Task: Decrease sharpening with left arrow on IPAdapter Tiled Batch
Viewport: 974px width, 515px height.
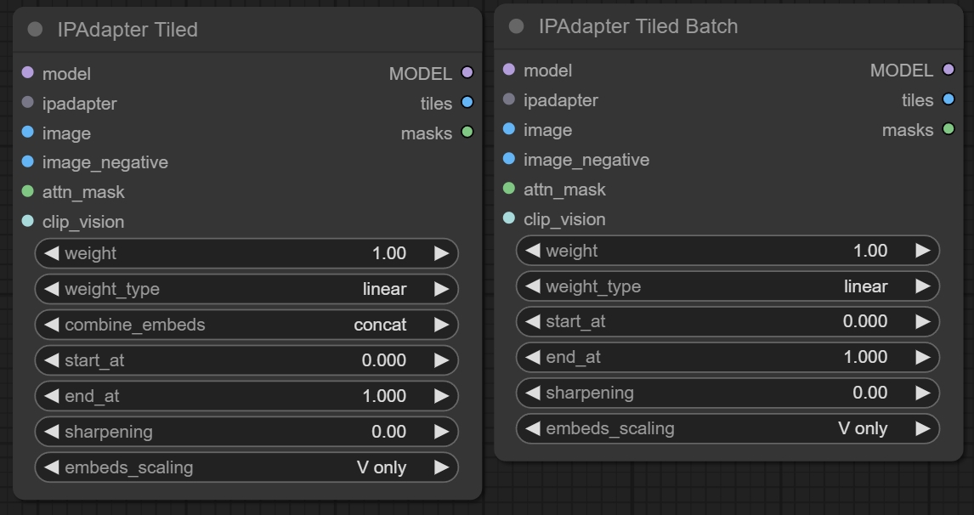Action: click(x=533, y=393)
